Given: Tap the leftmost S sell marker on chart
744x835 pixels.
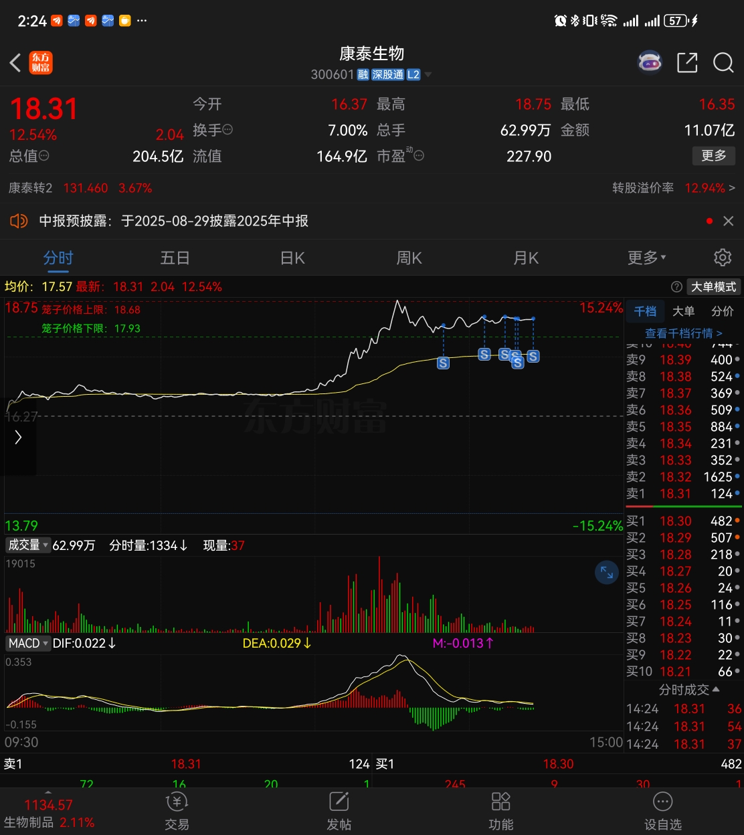Looking at the screenshot, I should [443, 363].
